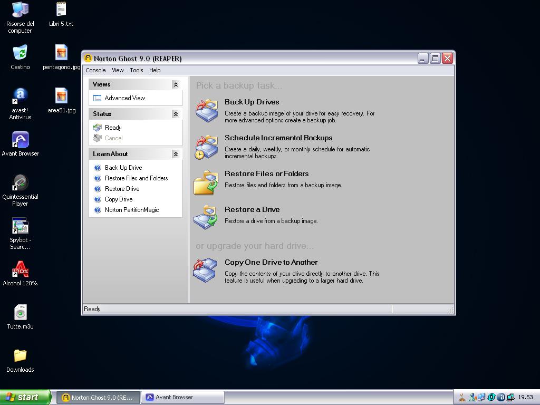Collapse the Views panel
540x405 pixels.
click(176, 84)
